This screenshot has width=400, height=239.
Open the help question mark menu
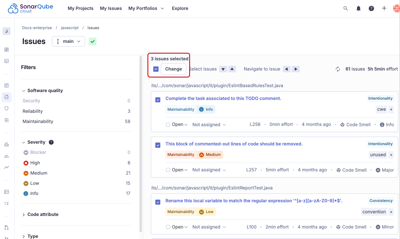[x=371, y=8]
